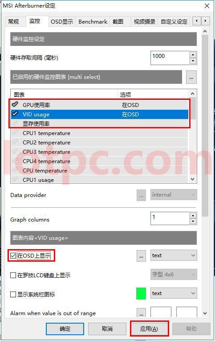
Task: Toggle the GPU使用率 checkmark icon
Action: click(15, 104)
